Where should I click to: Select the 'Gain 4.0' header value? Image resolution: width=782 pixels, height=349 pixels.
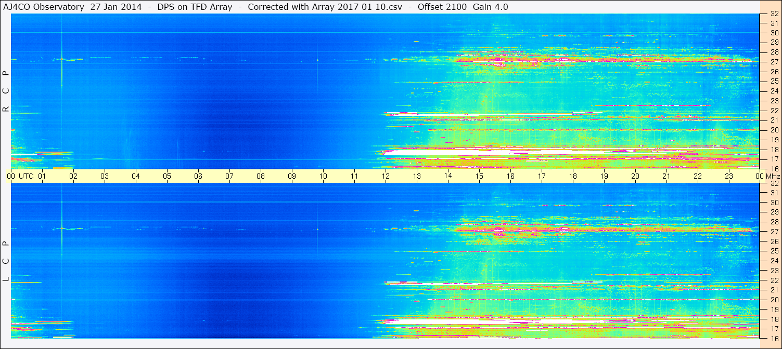tap(491, 7)
